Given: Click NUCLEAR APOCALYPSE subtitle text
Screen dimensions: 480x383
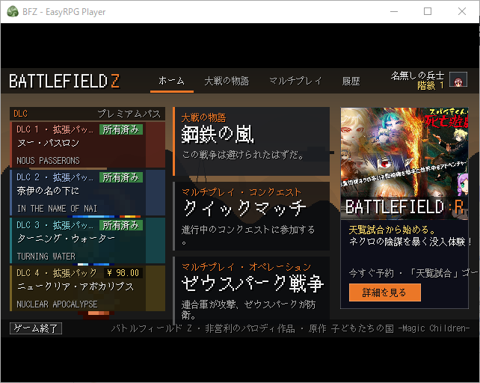Looking at the screenshot, I should [x=57, y=304].
